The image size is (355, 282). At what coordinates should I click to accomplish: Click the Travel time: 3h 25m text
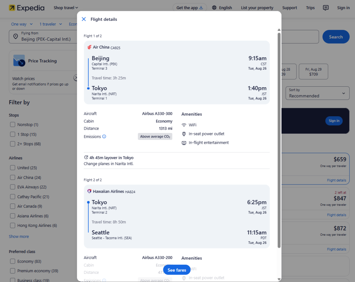tap(109, 78)
